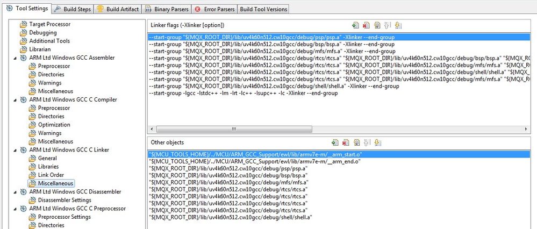Open Miscellaneous under GCC C Compiler
537x229 pixels.
click(55, 141)
